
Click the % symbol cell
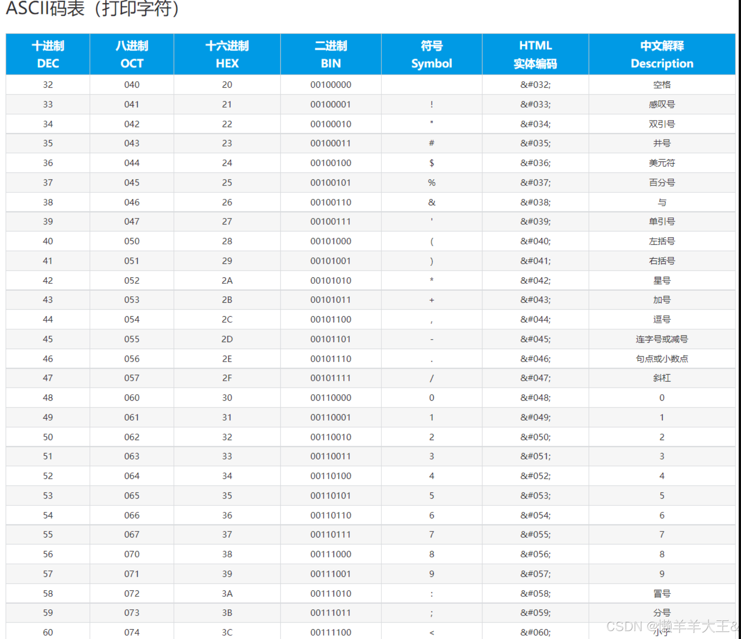[431, 183]
